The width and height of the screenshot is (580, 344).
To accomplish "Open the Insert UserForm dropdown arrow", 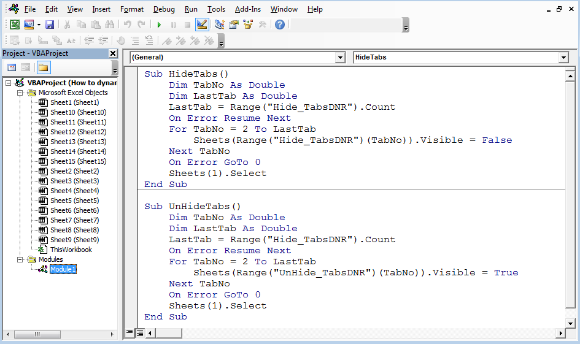I will pyautogui.click(x=39, y=25).
